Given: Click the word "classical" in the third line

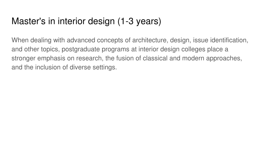Looking at the screenshot, I should pyautogui.click(x=155, y=58).
